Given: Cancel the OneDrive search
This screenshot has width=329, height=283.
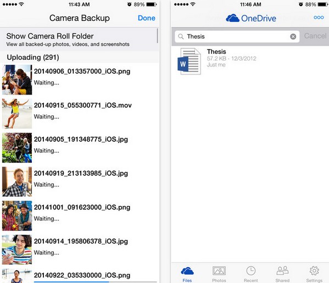Looking at the screenshot, I should click(315, 36).
